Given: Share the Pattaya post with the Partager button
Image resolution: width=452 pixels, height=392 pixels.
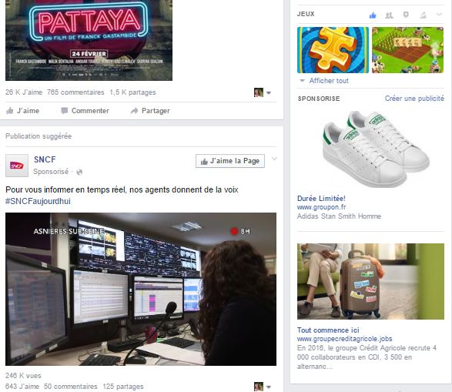Looking at the screenshot, I should tap(150, 111).
